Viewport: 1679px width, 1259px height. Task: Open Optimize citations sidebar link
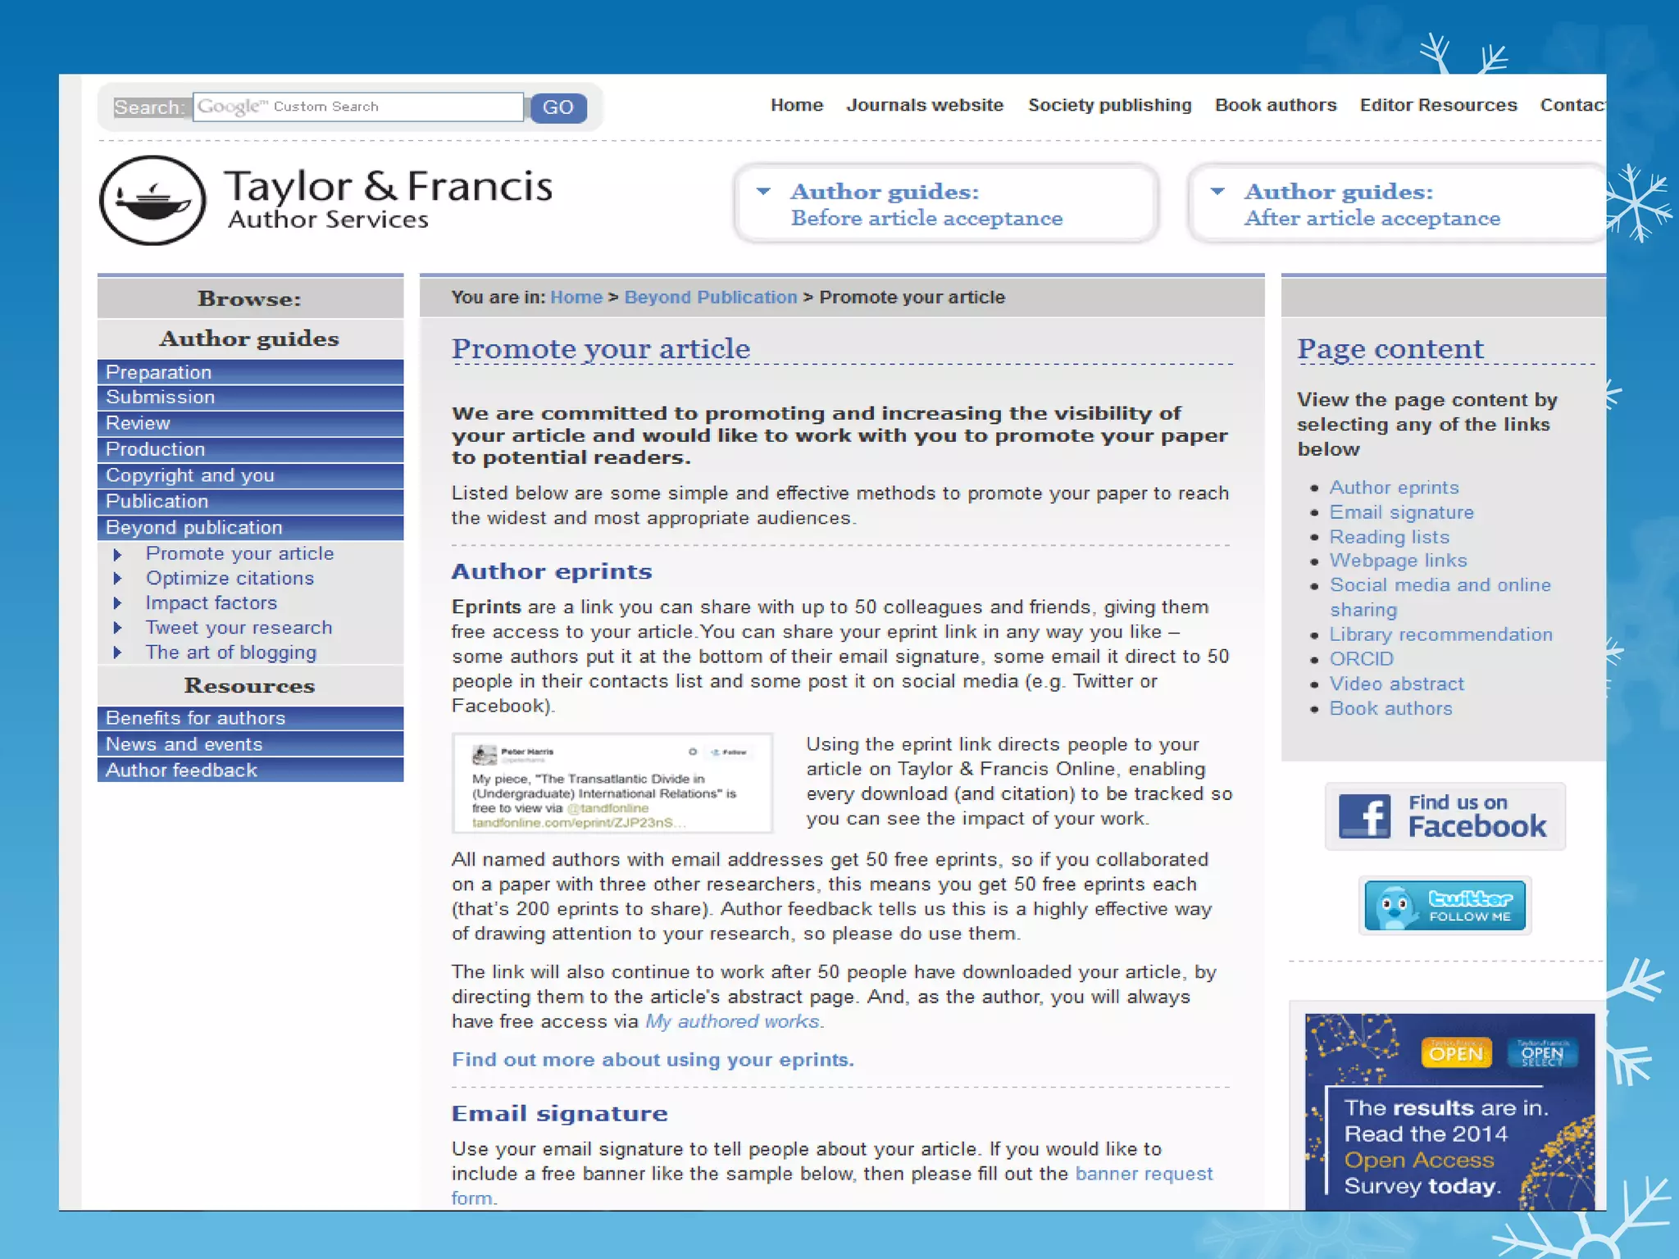click(x=230, y=579)
